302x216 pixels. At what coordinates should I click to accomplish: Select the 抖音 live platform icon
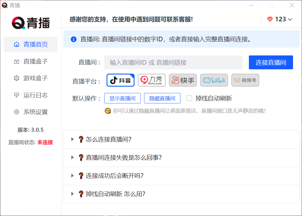click(120, 80)
